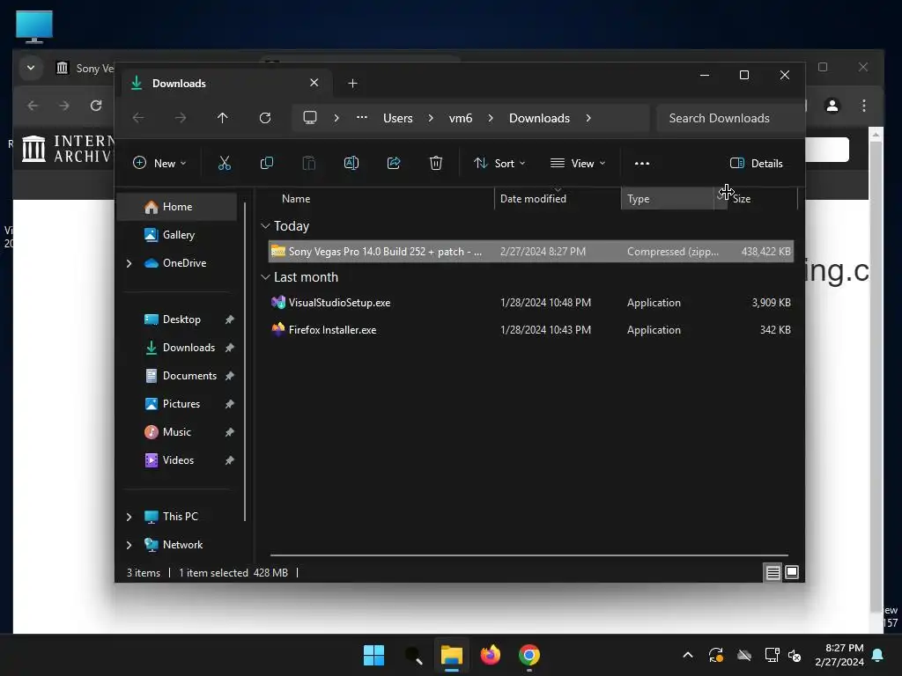Click notification bell in system tray
This screenshot has height=676, width=902.
(878, 655)
